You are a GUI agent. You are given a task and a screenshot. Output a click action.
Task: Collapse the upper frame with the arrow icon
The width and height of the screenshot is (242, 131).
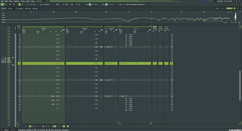pos(240,8)
